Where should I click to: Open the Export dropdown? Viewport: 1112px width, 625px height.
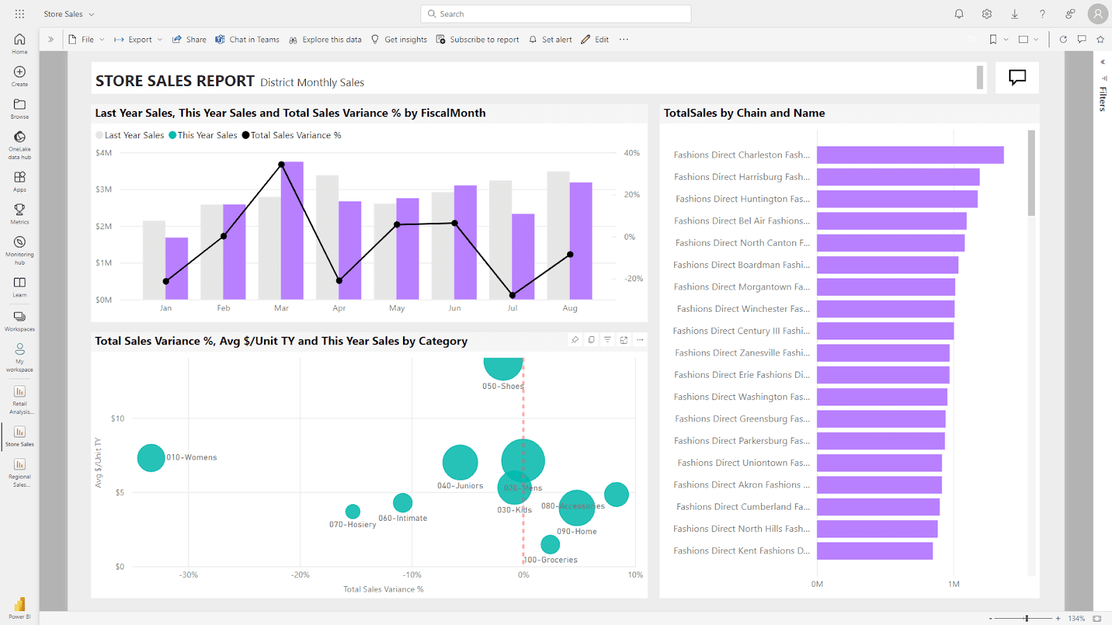(x=138, y=39)
